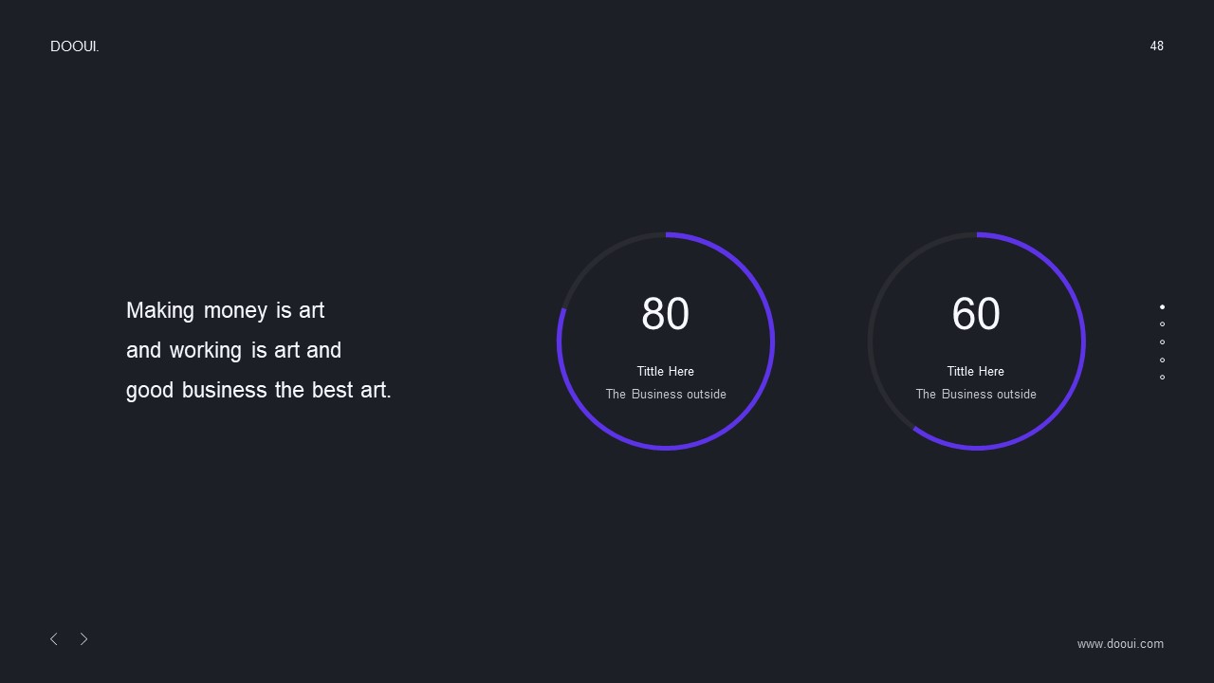Select the first filled pagination dot

tap(1162, 307)
